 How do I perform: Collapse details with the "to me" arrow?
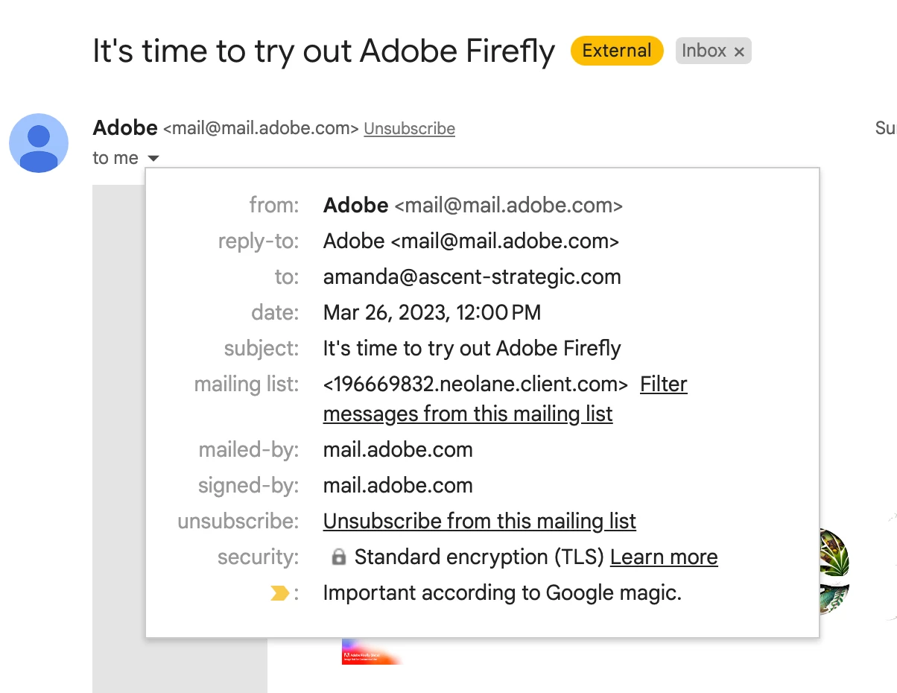[153, 158]
